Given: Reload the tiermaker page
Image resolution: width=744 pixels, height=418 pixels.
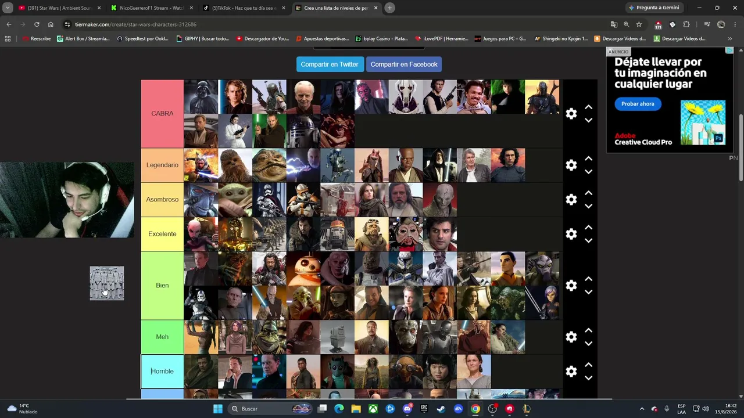Looking at the screenshot, I should pyautogui.click(x=37, y=24).
